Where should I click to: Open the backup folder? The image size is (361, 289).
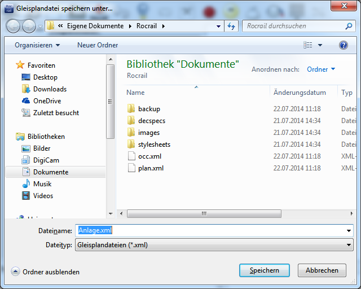[149, 109]
